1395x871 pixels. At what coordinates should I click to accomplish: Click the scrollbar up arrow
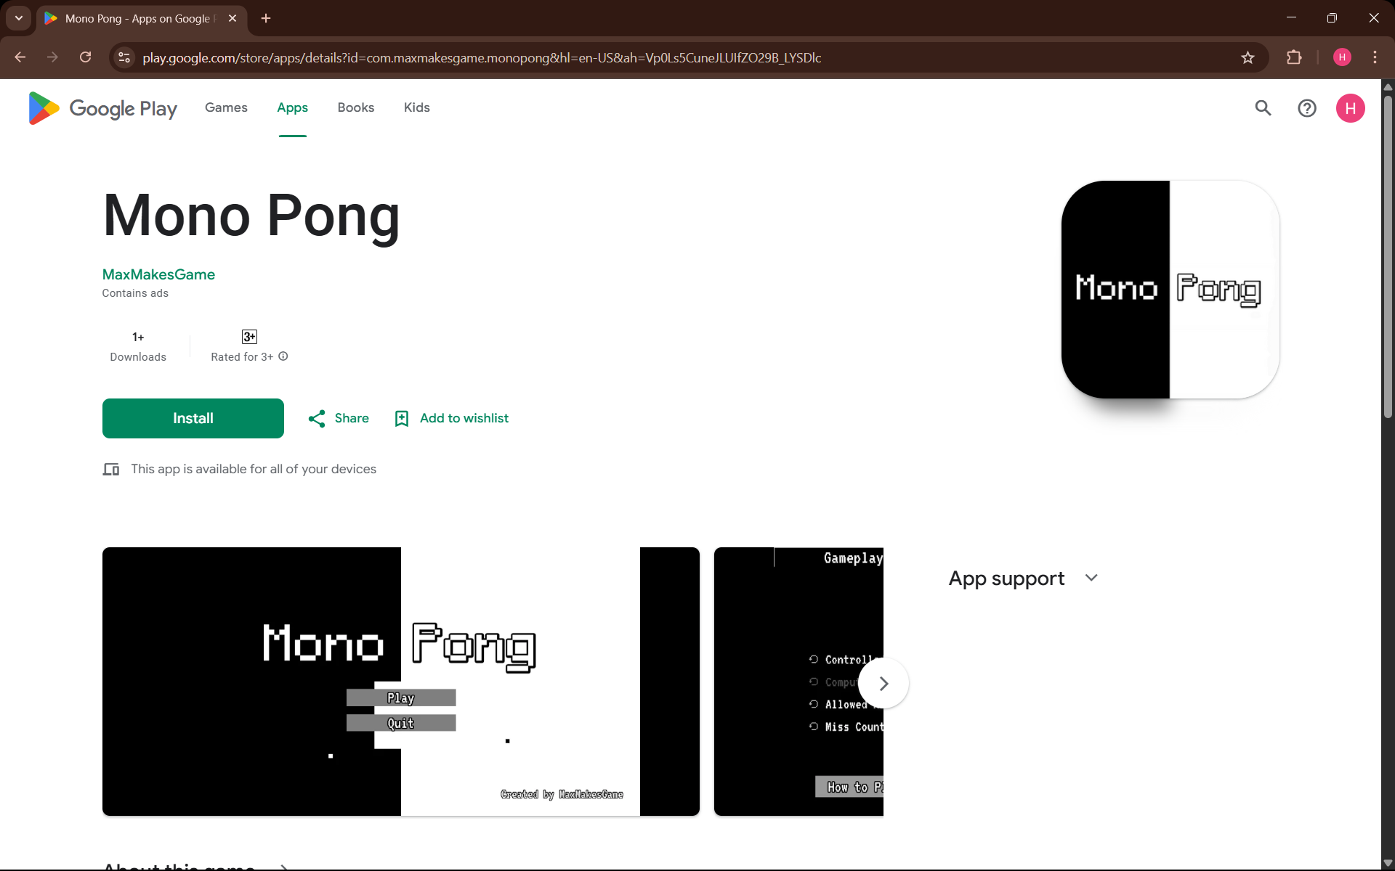pos(1388,86)
